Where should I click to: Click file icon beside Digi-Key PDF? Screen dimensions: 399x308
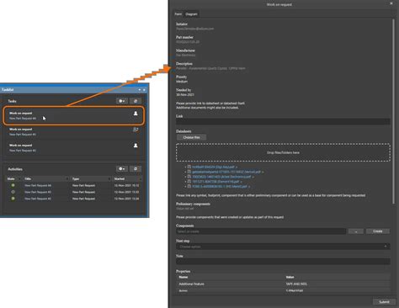click(x=189, y=167)
